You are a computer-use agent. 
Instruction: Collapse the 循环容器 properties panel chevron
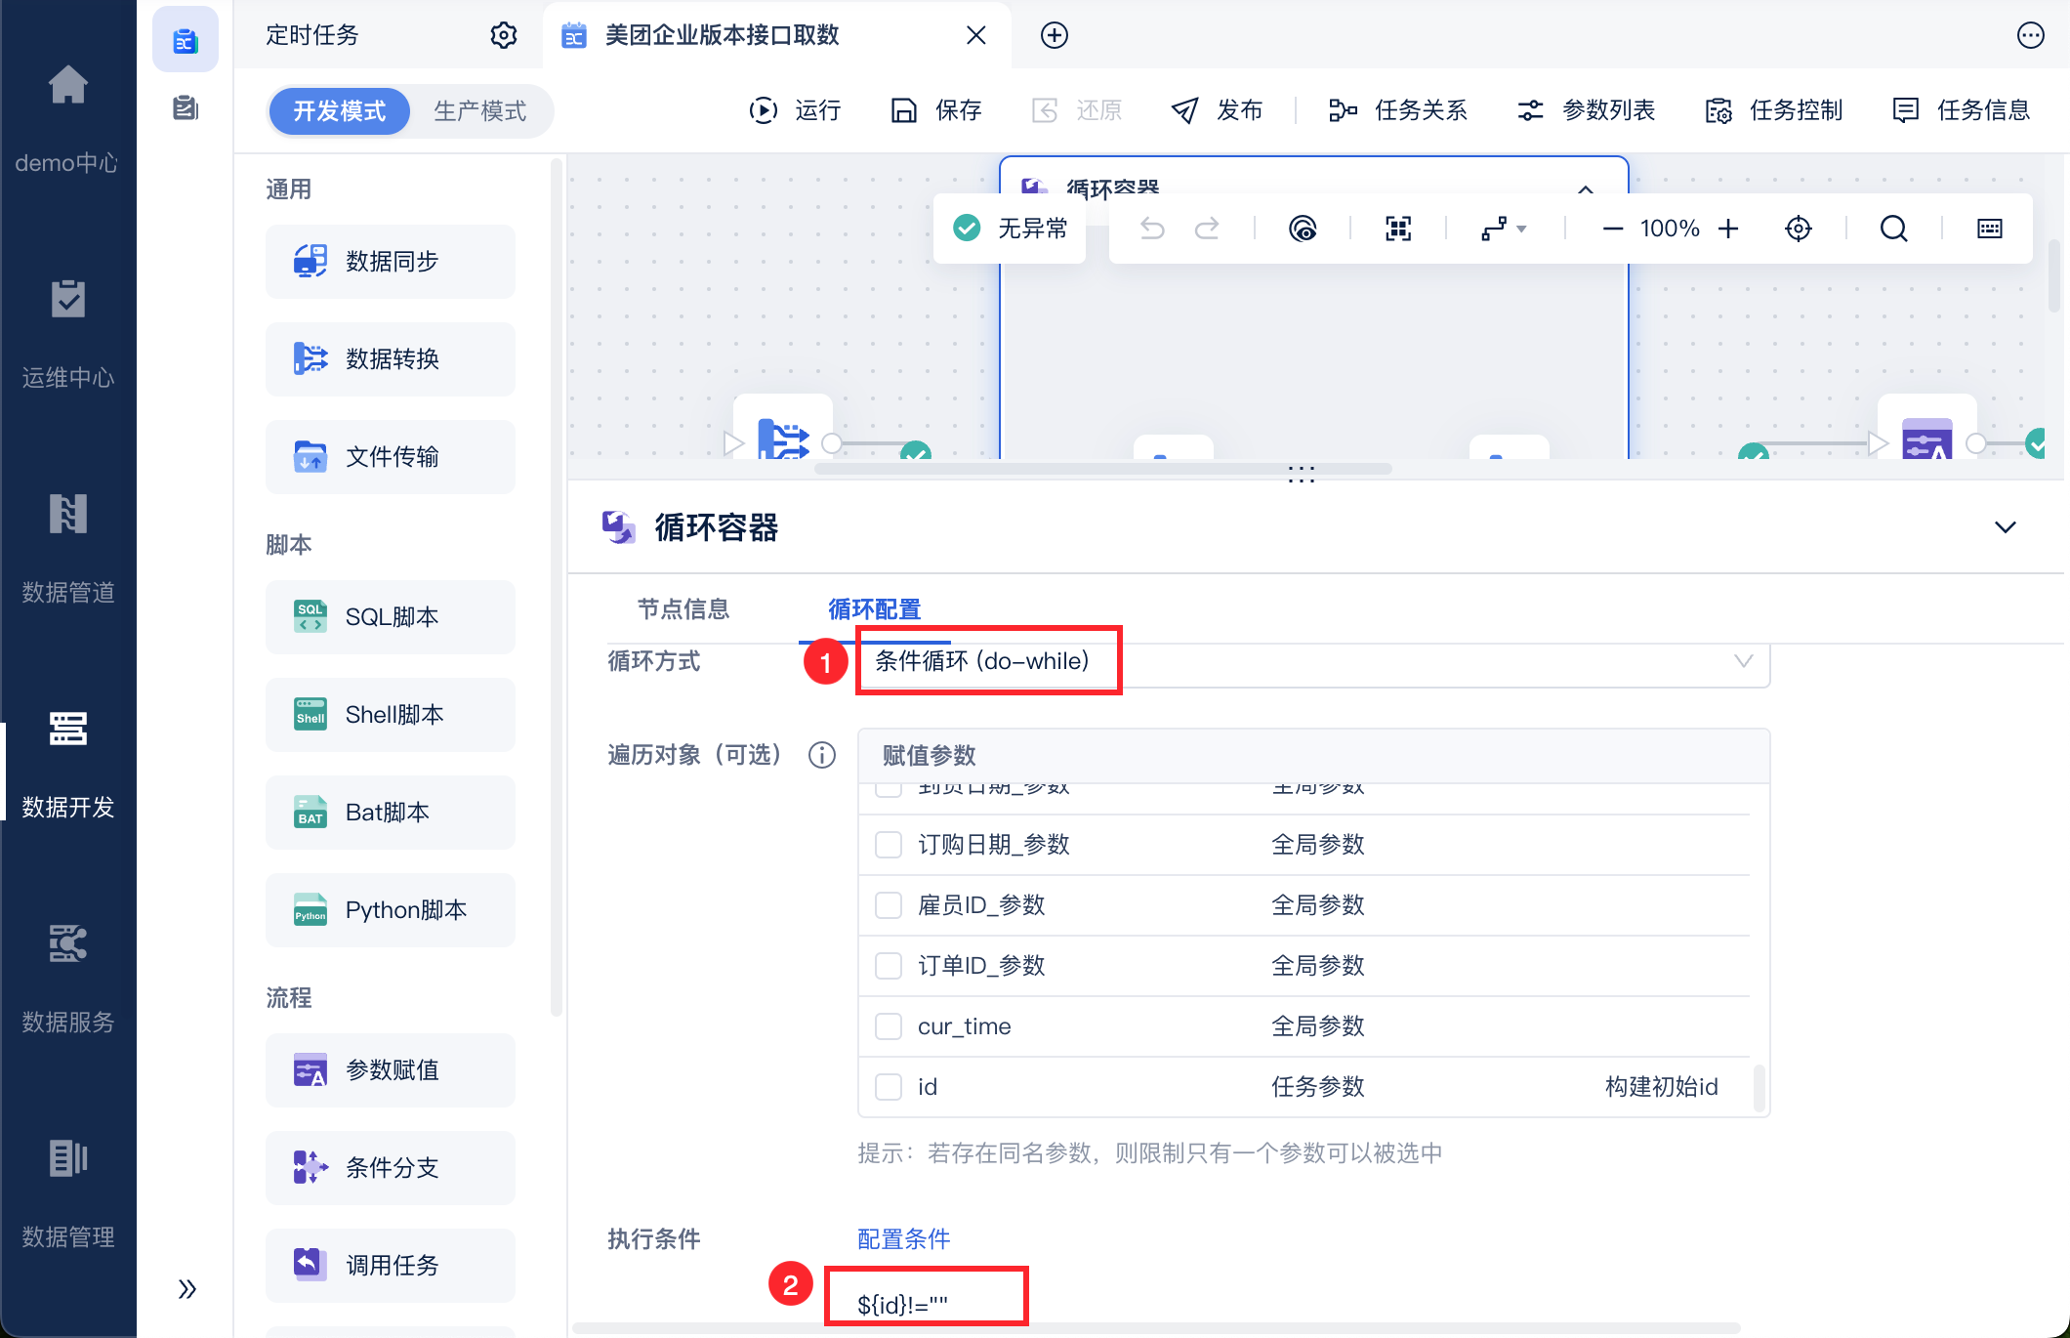[x=2005, y=527]
